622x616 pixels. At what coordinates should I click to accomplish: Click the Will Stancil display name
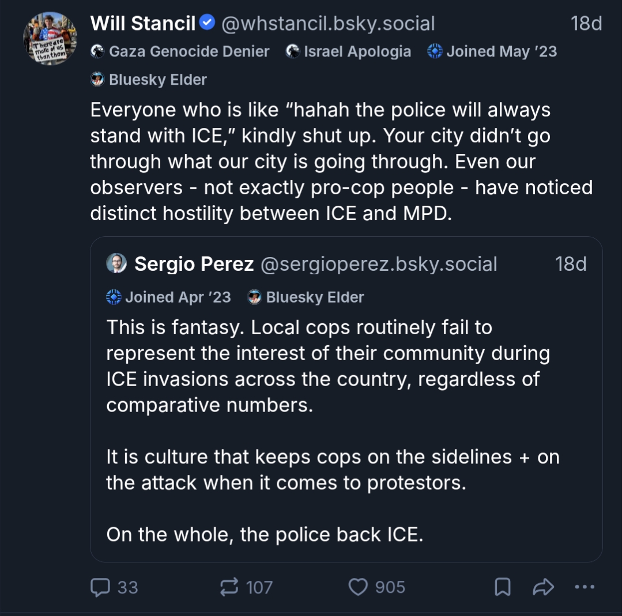(x=143, y=24)
